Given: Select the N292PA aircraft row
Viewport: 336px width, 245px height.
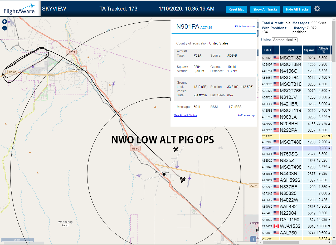Looking at the screenshot, I should 296,130.
